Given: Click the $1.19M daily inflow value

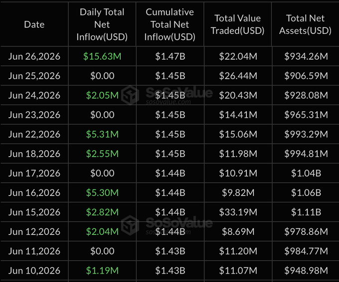Looking at the screenshot, I should [x=102, y=271].
